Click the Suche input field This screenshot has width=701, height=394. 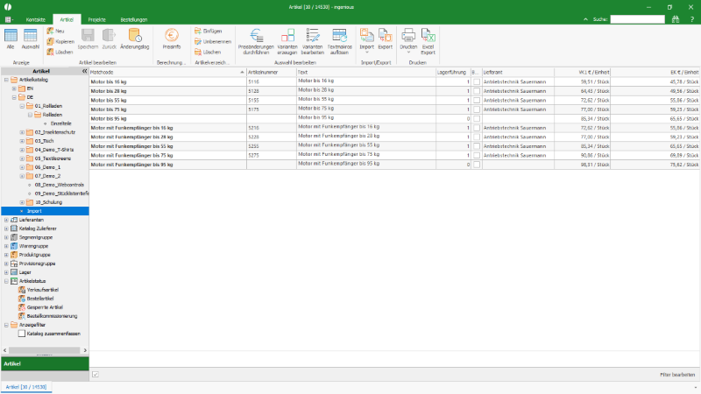click(x=638, y=19)
